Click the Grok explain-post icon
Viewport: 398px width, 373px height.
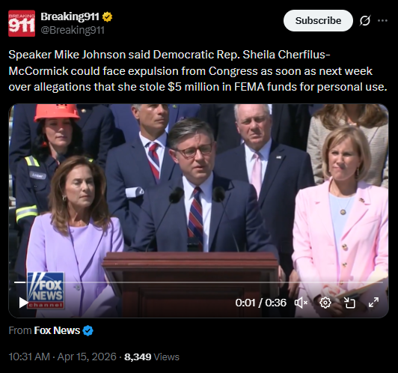(365, 20)
